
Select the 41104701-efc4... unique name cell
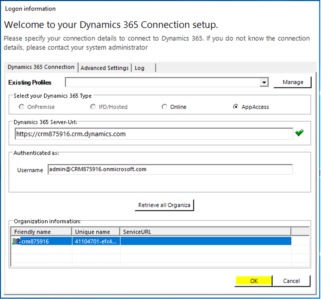pos(96,241)
